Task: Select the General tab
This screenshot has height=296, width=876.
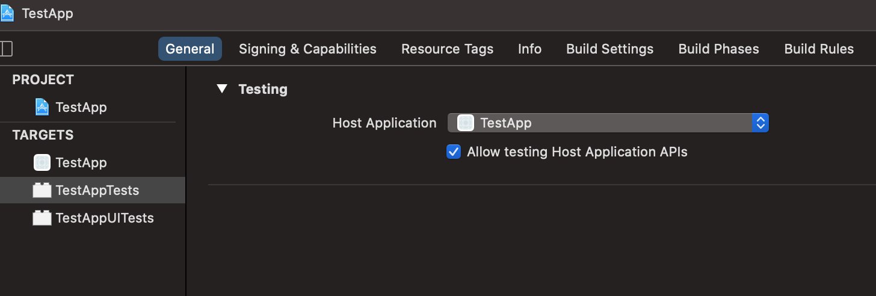Action: coord(190,49)
